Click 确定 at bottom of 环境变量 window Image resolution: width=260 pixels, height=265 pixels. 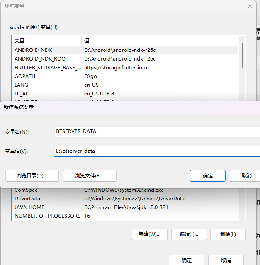pos(187,260)
